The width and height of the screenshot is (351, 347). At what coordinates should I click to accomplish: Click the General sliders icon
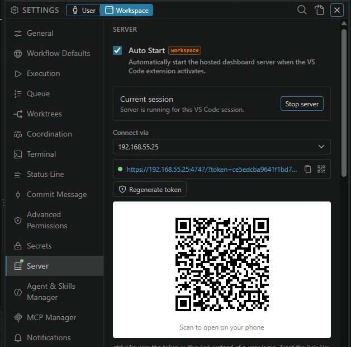pyautogui.click(x=18, y=34)
